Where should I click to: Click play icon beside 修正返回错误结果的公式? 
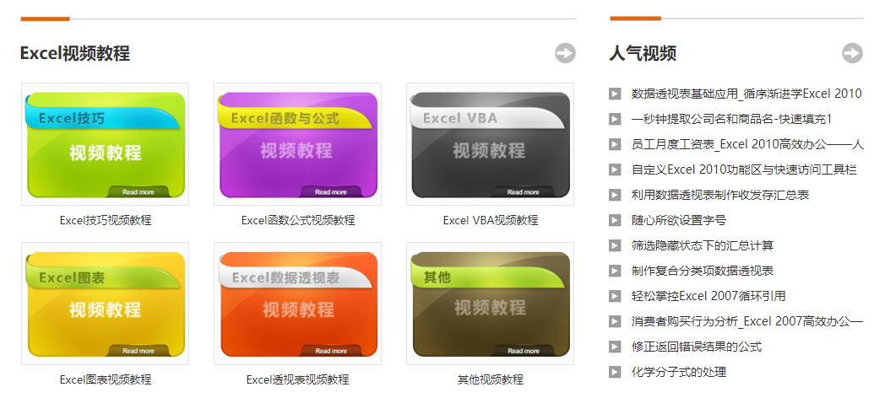(615, 347)
